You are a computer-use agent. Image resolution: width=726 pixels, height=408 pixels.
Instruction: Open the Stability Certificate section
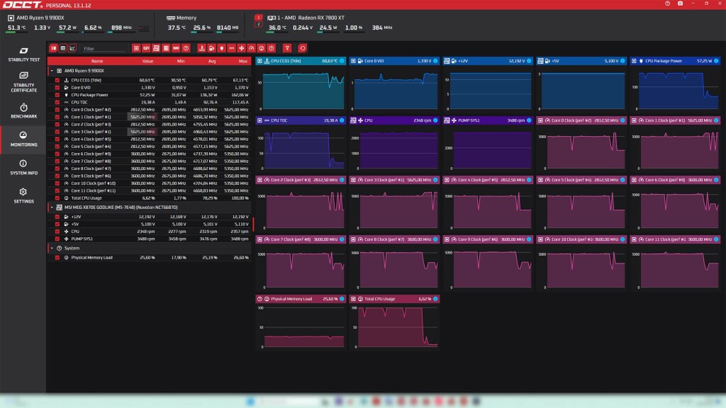pos(23,82)
